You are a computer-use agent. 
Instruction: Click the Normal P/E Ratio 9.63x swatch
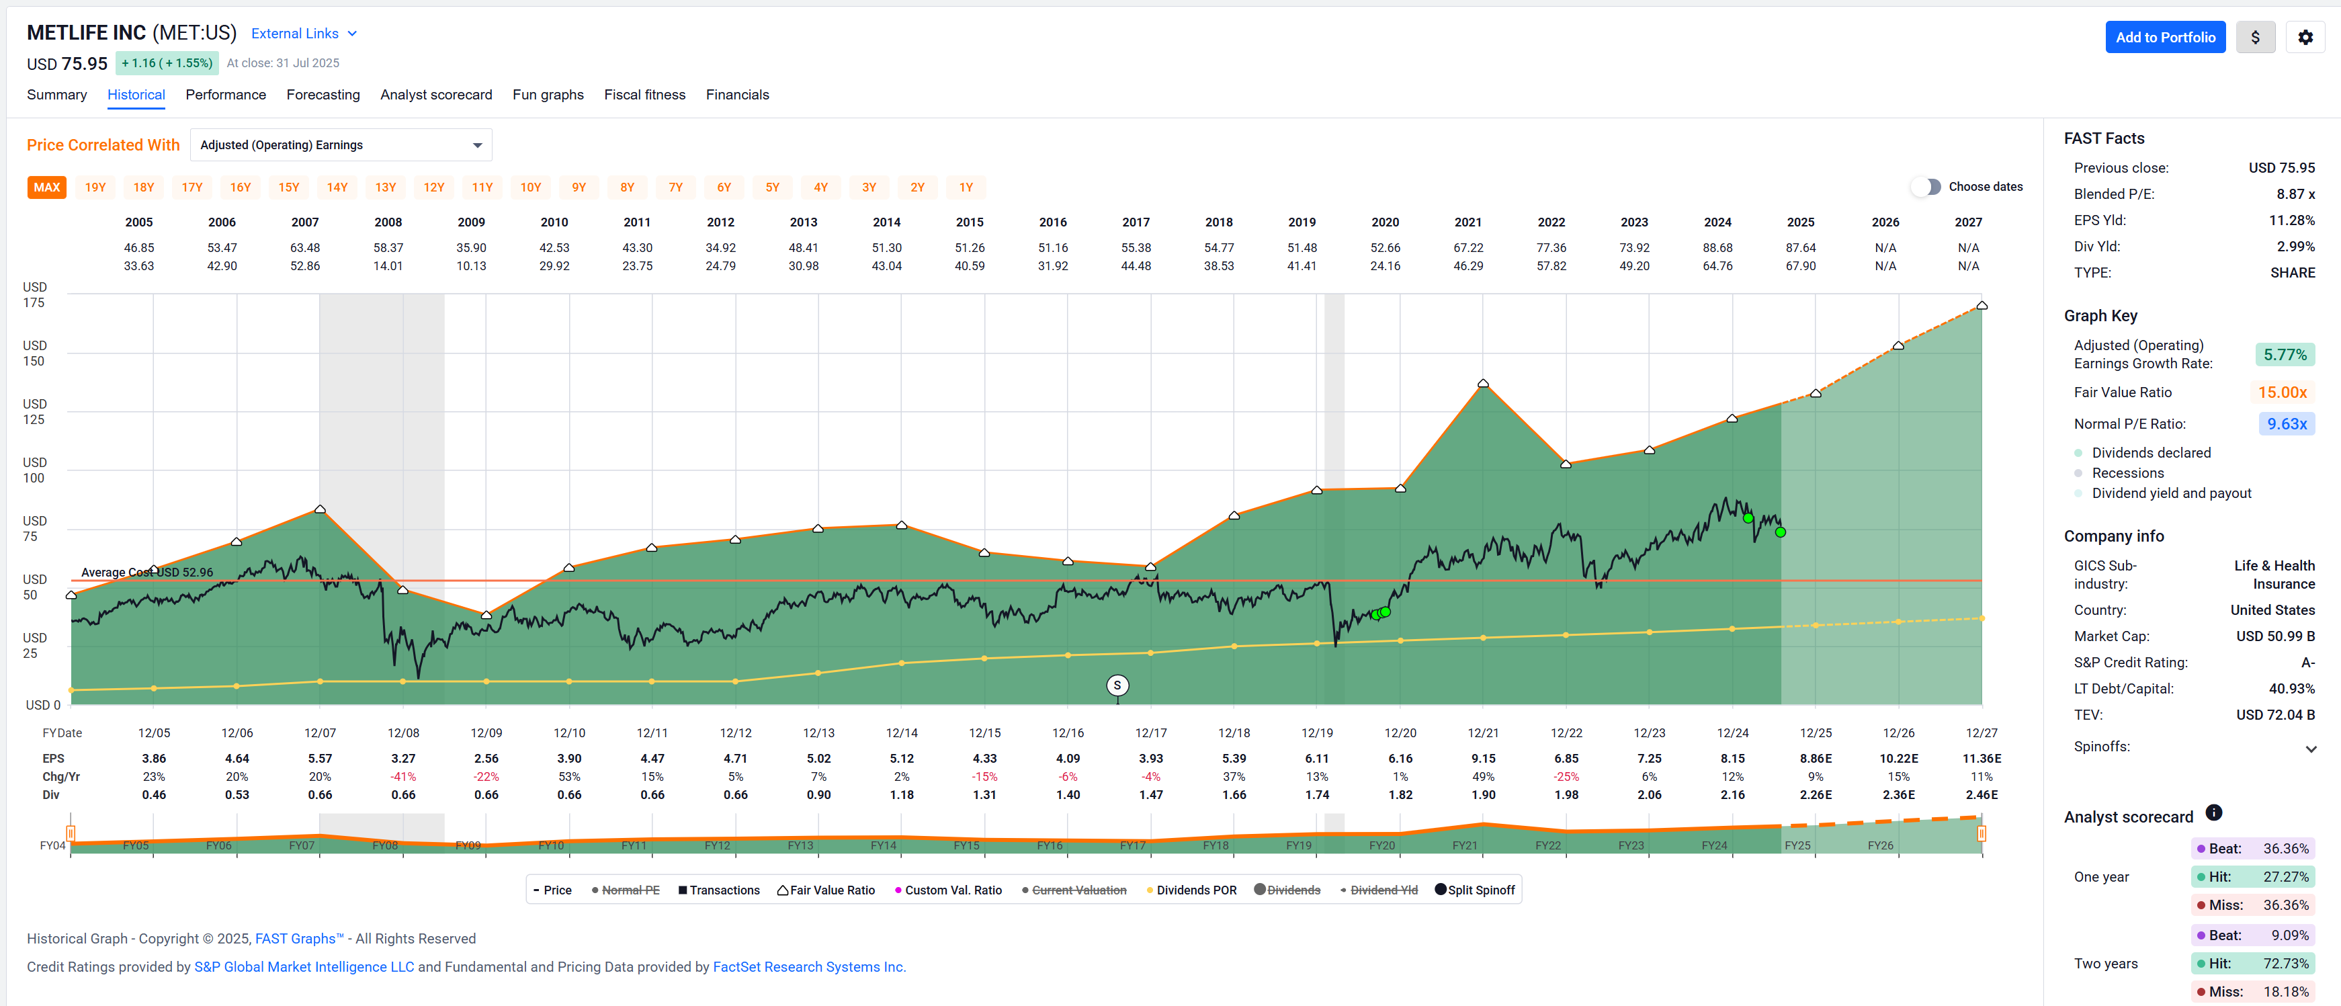coord(2287,423)
